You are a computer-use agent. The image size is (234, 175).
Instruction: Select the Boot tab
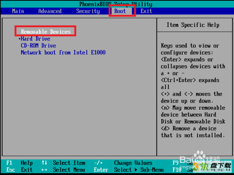(120, 11)
